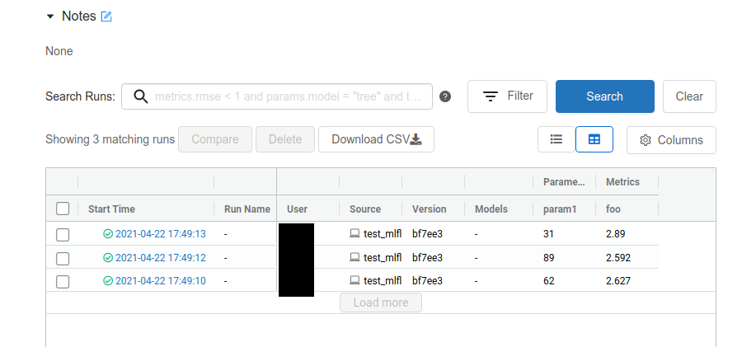This screenshot has width=742, height=347.
Task: Clear the search query
Action: tap(689, 96)
